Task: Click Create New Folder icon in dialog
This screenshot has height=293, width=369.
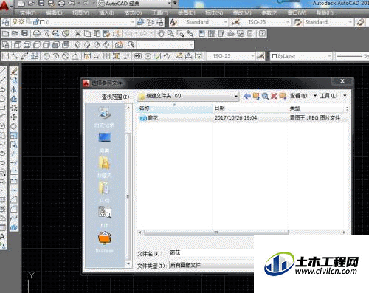Action: (283, 96)
